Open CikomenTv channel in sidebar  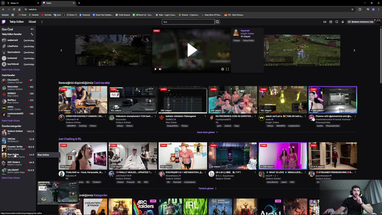click(x=18, y=81)
